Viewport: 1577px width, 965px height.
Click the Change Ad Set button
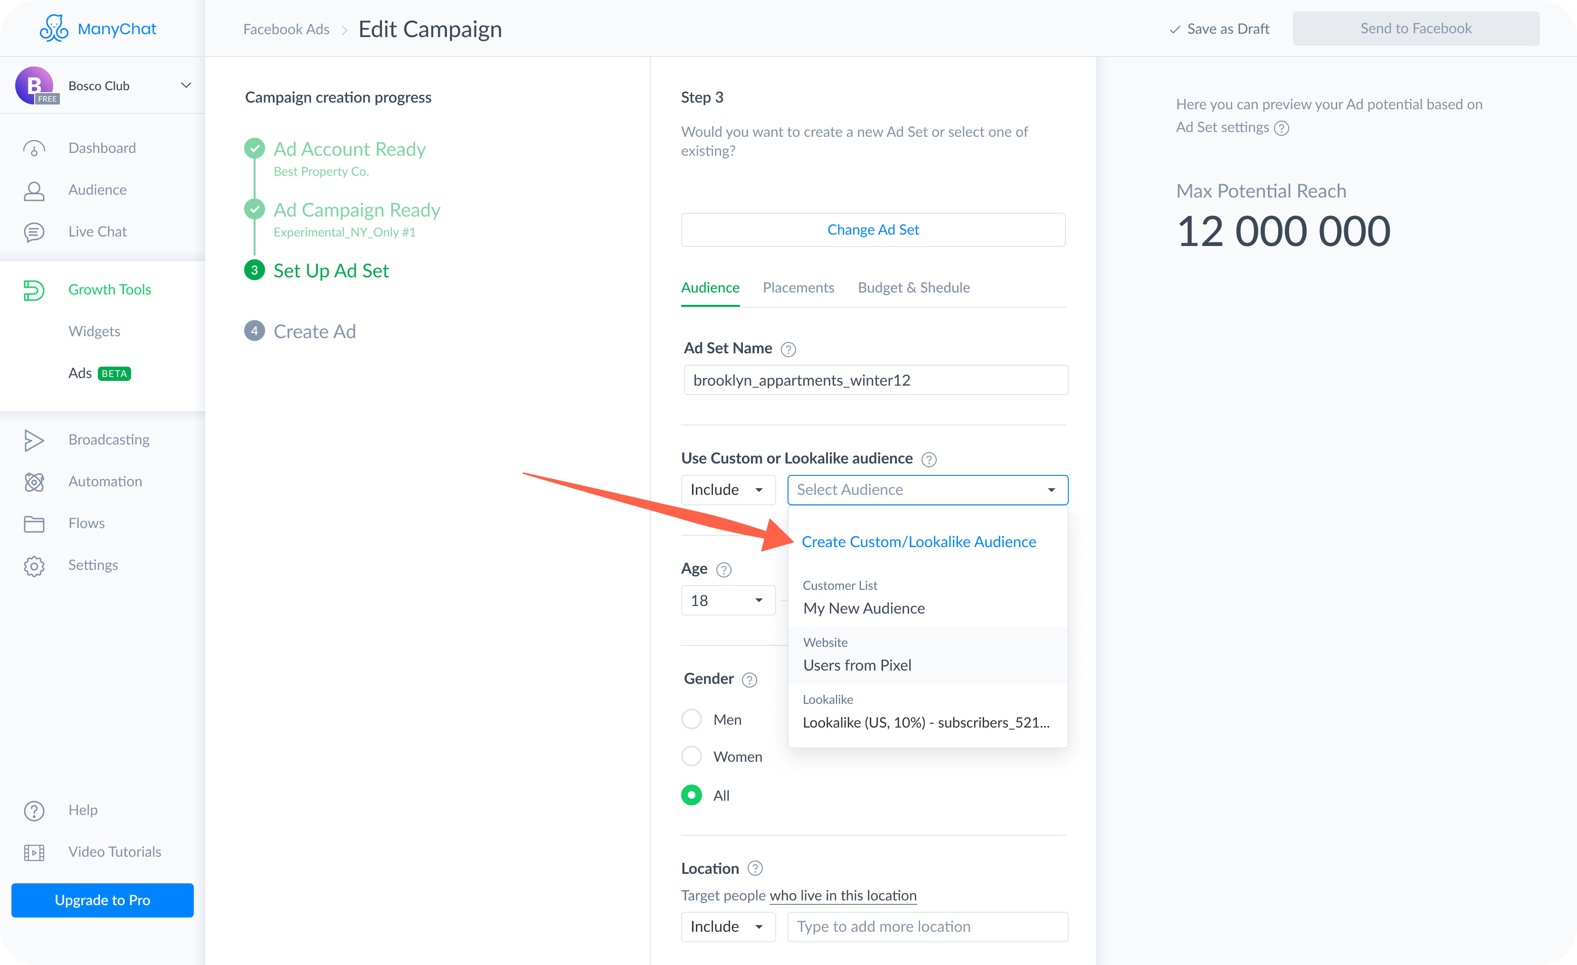874,230
